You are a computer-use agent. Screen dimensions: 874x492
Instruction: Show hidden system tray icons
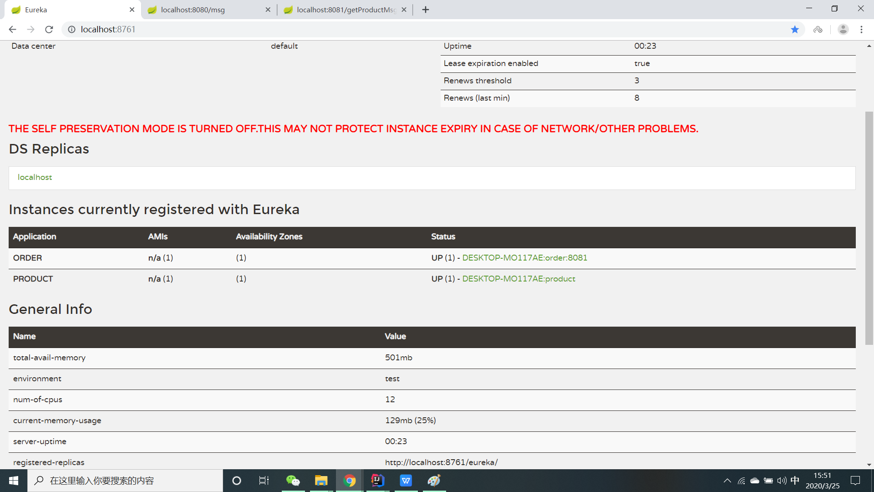coord(727,481)
